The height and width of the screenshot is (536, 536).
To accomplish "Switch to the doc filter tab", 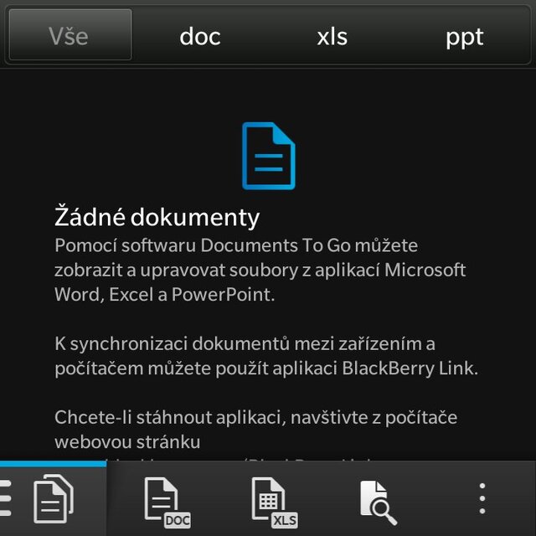I will click(x=200, y=36).
